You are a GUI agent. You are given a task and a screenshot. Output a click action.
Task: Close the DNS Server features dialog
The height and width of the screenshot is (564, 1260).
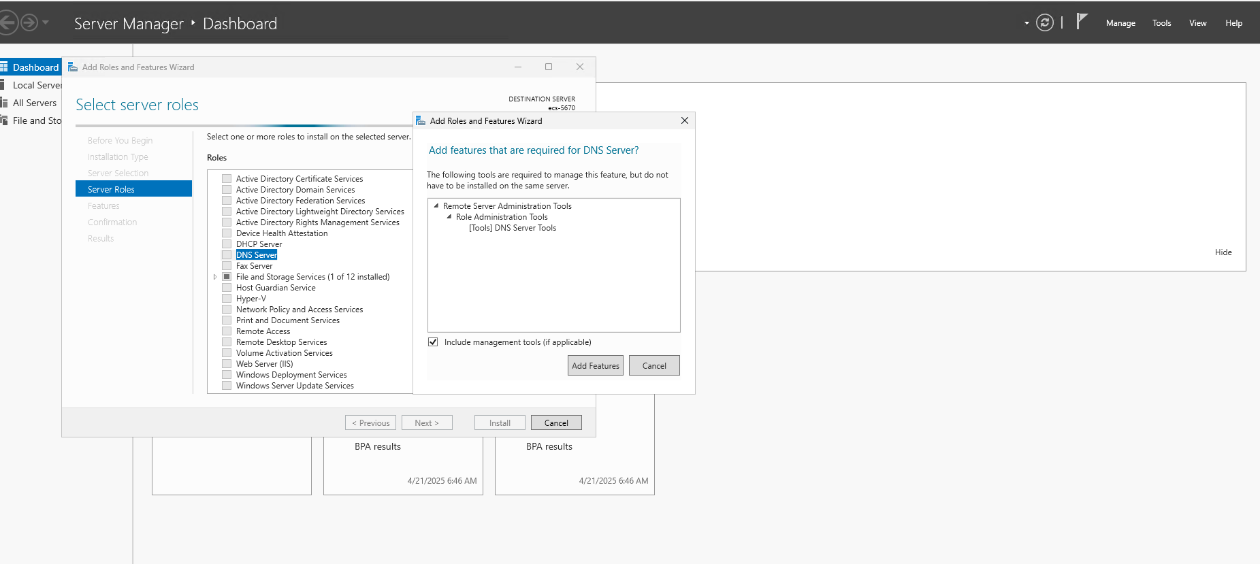(684, 120)
